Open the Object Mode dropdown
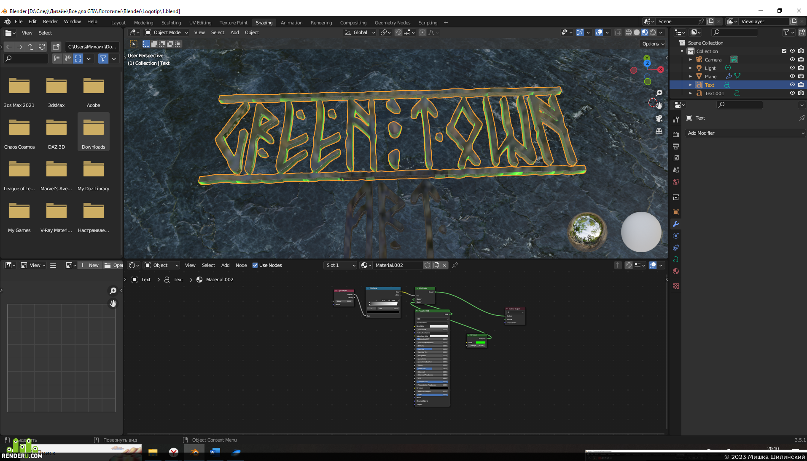Viewport: 807px width, 461px height. (167, 32)
